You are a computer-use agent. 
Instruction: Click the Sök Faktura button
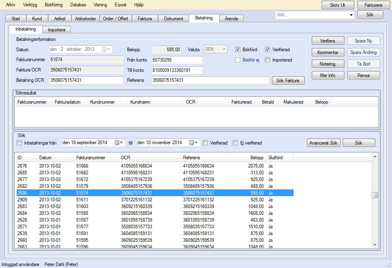coord(288,81)
